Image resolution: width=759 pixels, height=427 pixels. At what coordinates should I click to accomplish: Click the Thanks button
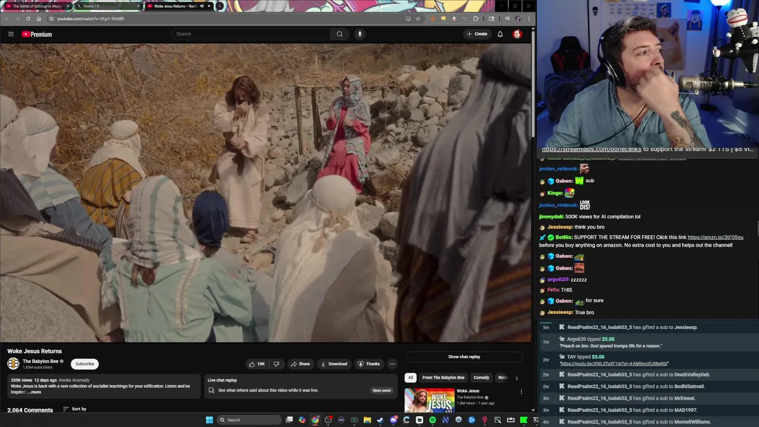(369, 364)
